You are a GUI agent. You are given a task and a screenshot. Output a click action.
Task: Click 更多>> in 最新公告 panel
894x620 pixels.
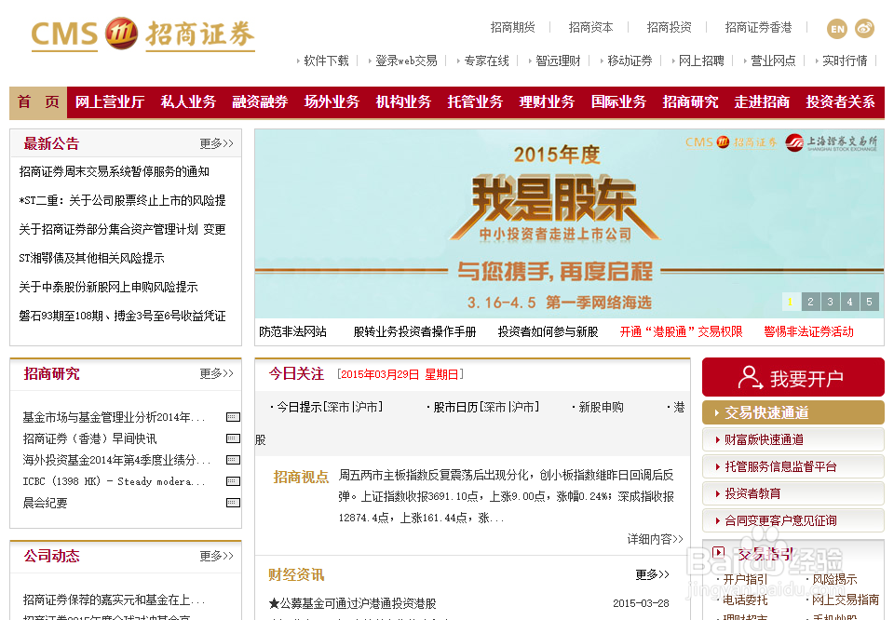217,143
